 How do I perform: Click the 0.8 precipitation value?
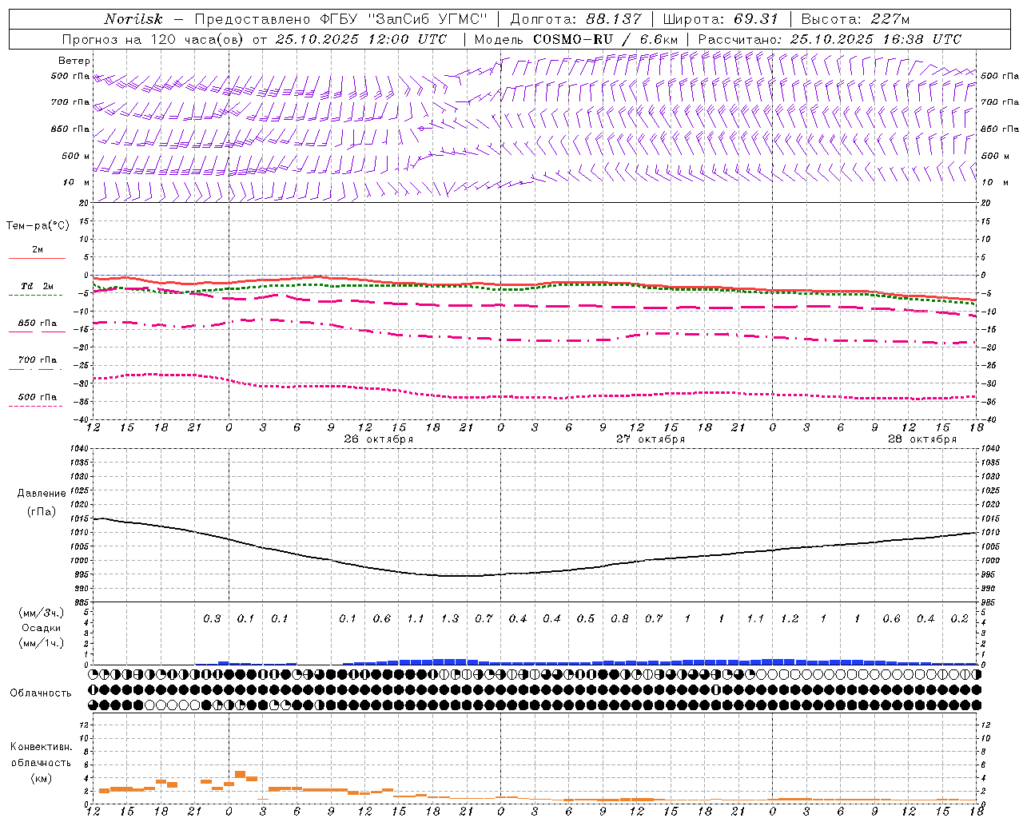click(619, 618)
